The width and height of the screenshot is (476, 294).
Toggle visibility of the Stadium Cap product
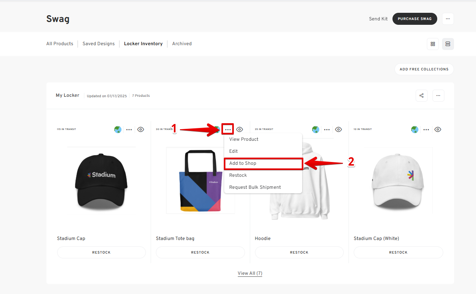tap(140, 129)
